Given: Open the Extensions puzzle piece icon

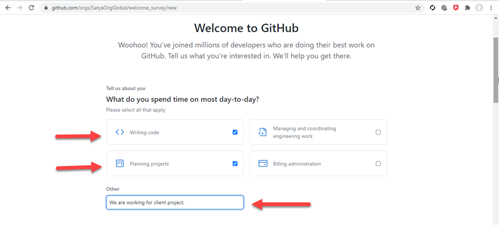Looking at the screenshot, I should [468, 8].
